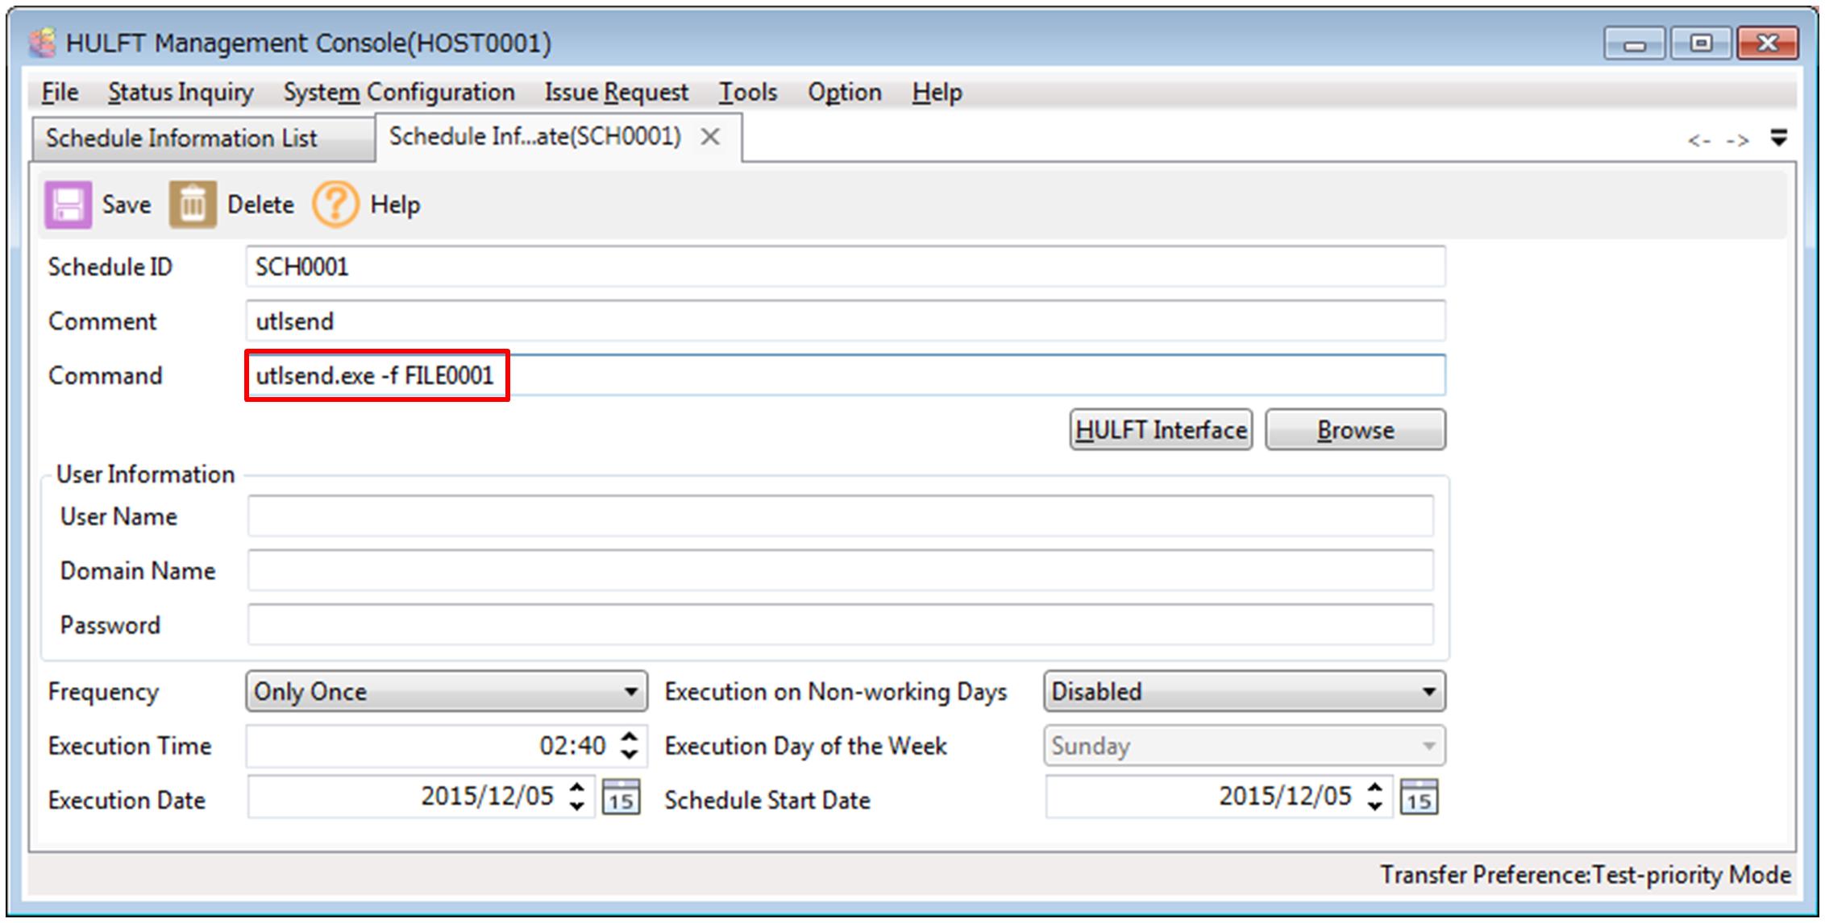Decrease Schedule Start Date with down arrow
The image size is (1825, 923).
point(1375,806)
